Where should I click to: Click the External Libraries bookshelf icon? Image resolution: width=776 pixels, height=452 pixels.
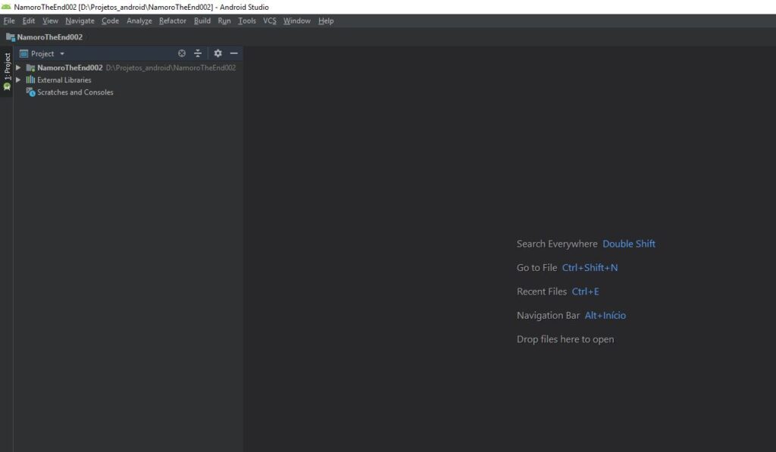[30, 79]
